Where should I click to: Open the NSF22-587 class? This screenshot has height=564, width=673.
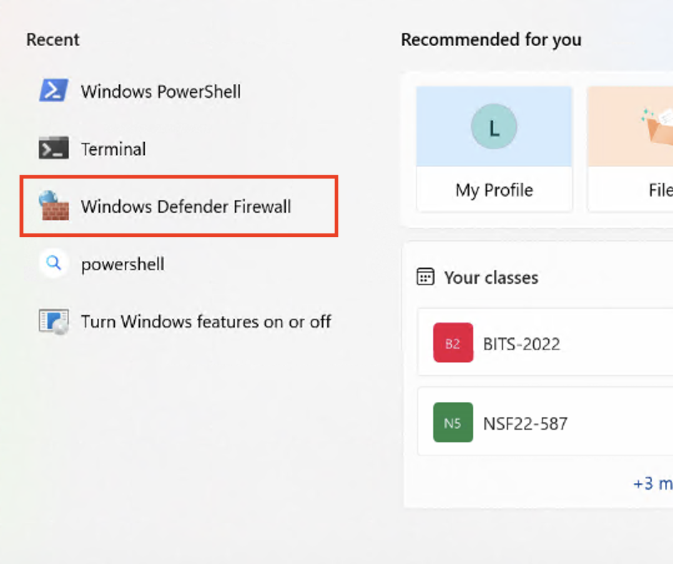(525, 424)
